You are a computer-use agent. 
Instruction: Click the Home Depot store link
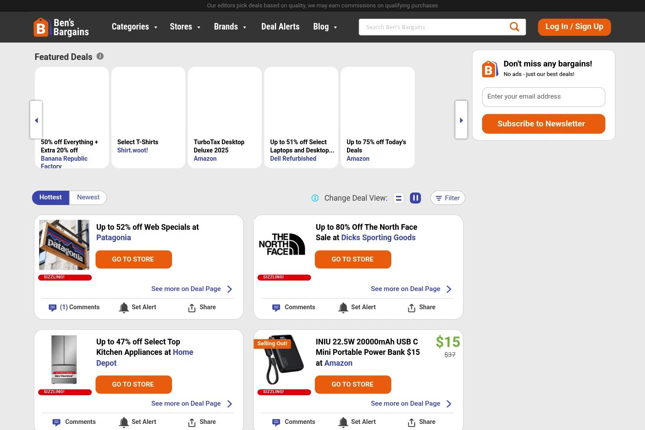pos(145,357)
